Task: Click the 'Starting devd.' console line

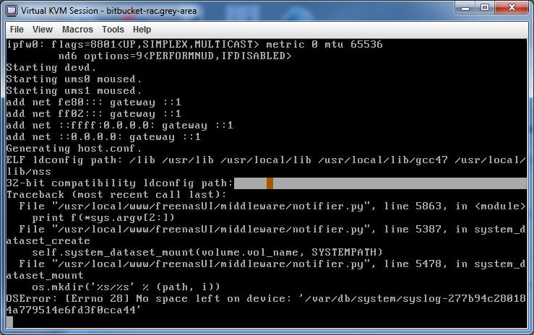Action: [51, 67]
